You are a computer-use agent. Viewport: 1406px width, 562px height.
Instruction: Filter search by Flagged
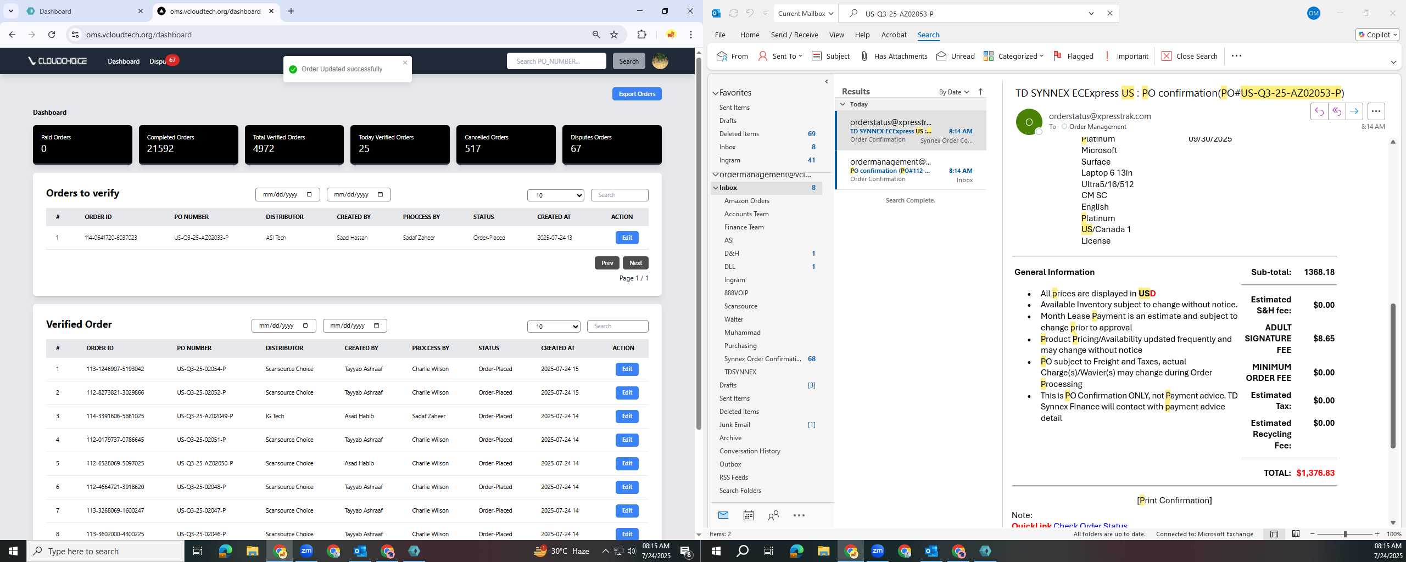point(1073,56)
